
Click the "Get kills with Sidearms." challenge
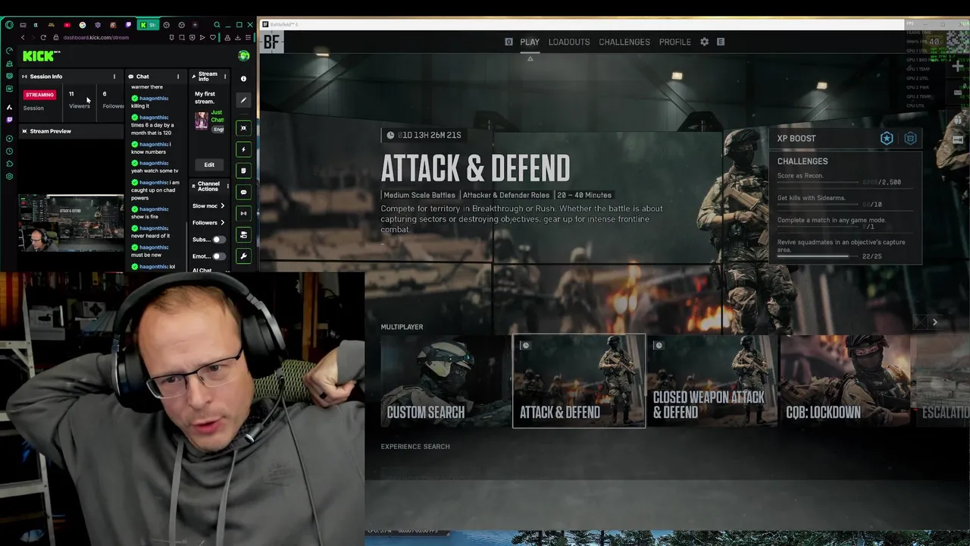click(811, 198)
